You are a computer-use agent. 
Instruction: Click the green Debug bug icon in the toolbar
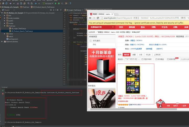(x=59, y=3)
